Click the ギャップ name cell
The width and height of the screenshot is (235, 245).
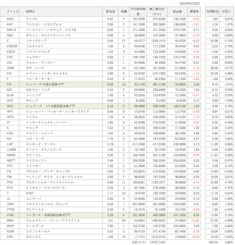click(x=61, y=101)
